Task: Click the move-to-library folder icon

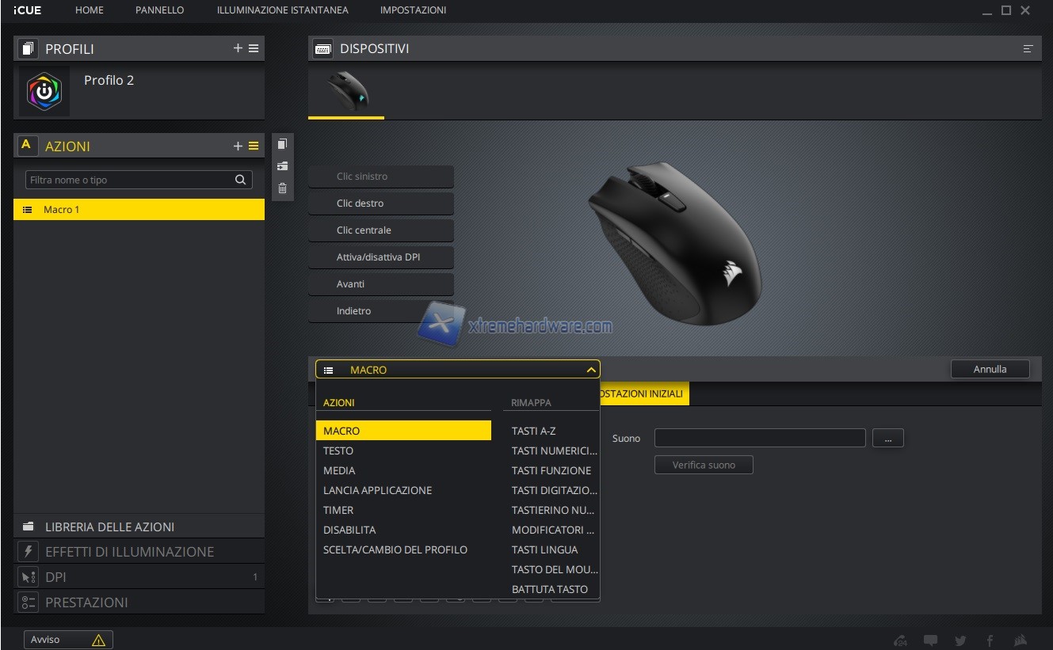Action: point(282,166)
